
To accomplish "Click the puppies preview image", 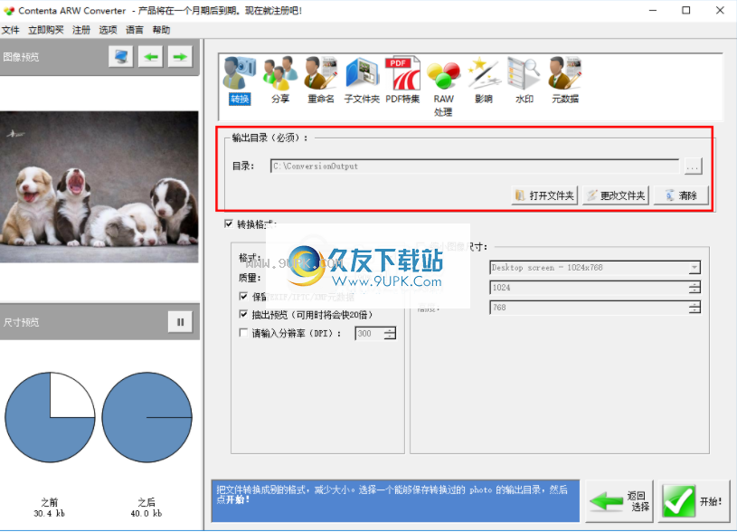I will [99, 186].
